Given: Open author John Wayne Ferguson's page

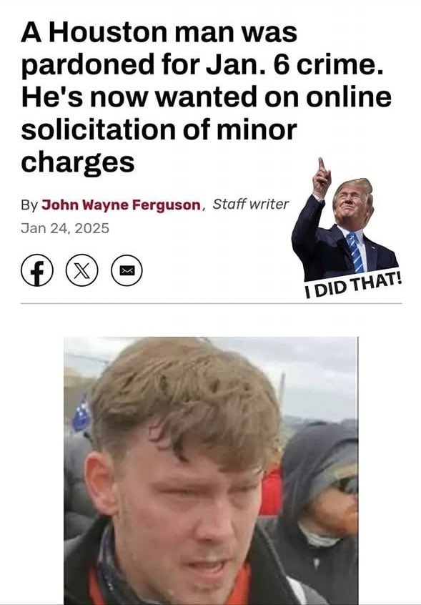Looking at the screenshot, I should (x=121, y=205).
